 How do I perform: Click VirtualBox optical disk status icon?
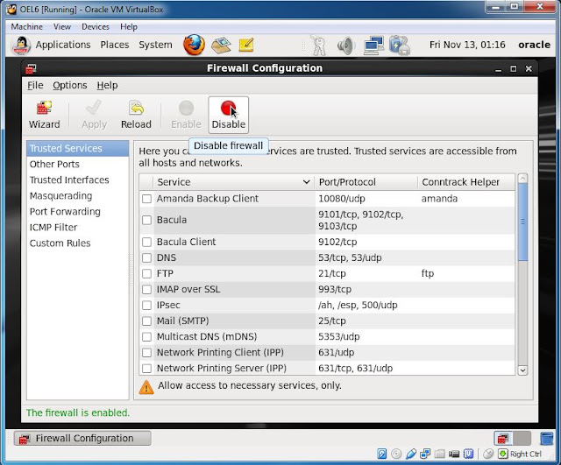point(396,454)
